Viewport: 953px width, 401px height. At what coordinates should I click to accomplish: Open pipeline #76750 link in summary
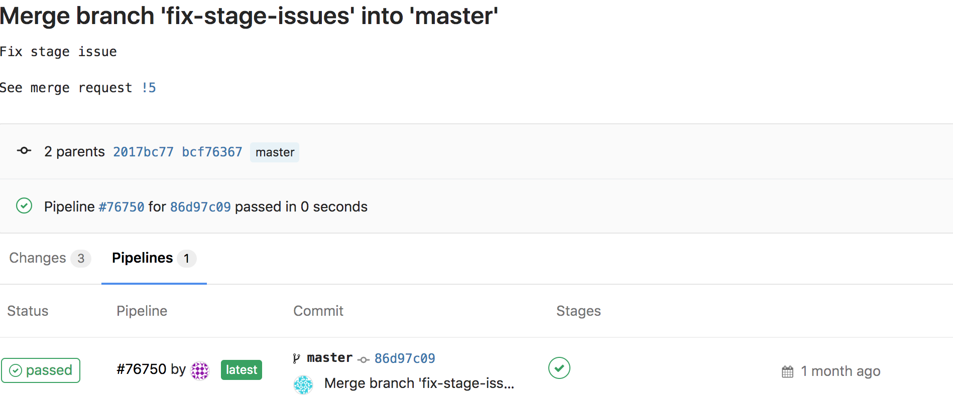point(122,207)
